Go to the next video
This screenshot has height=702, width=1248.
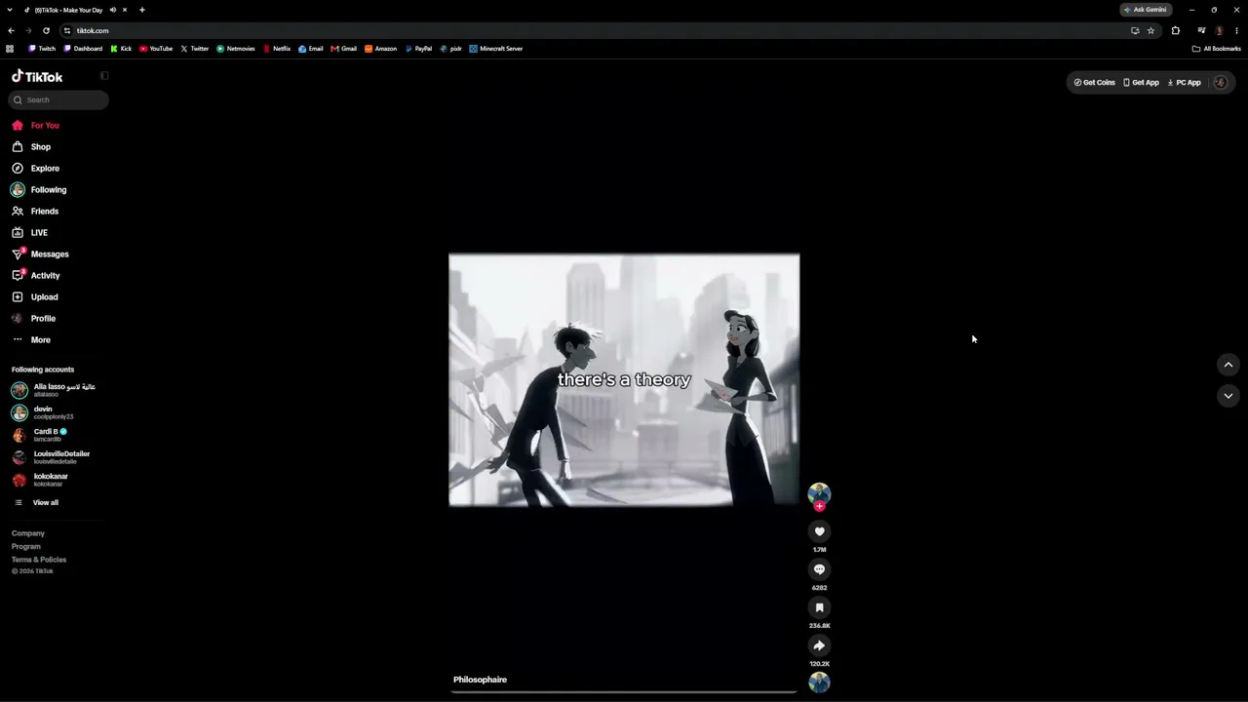pyautogui.click(x=1228, y=396)
